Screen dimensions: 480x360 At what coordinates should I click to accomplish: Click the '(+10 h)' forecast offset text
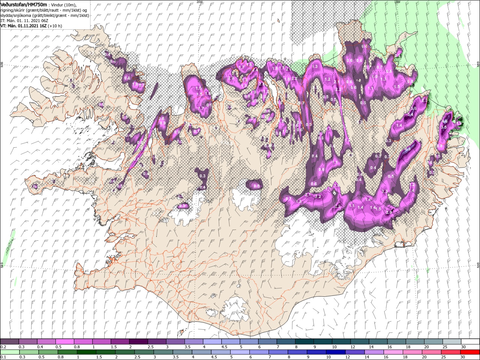point(55,26)
